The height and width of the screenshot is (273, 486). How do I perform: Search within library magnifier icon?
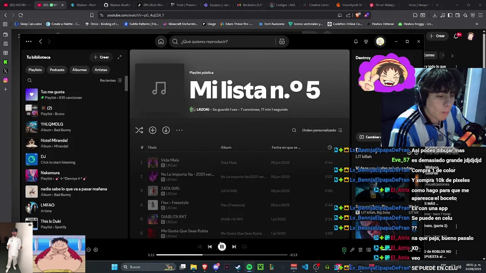click(x=30, y=80)
